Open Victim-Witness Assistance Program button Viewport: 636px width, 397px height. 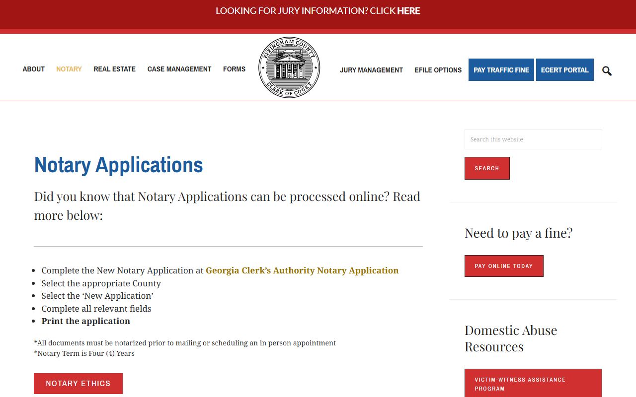pyautogui.click(x=533, y=384)
